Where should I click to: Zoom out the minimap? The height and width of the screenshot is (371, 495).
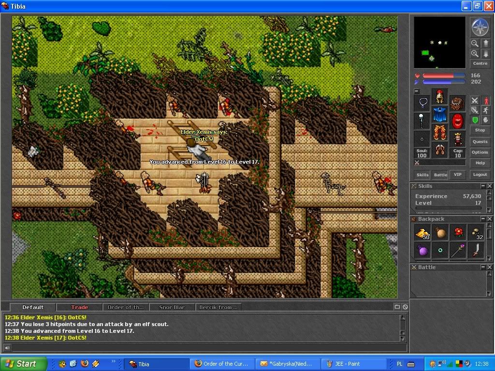point(475,43)
